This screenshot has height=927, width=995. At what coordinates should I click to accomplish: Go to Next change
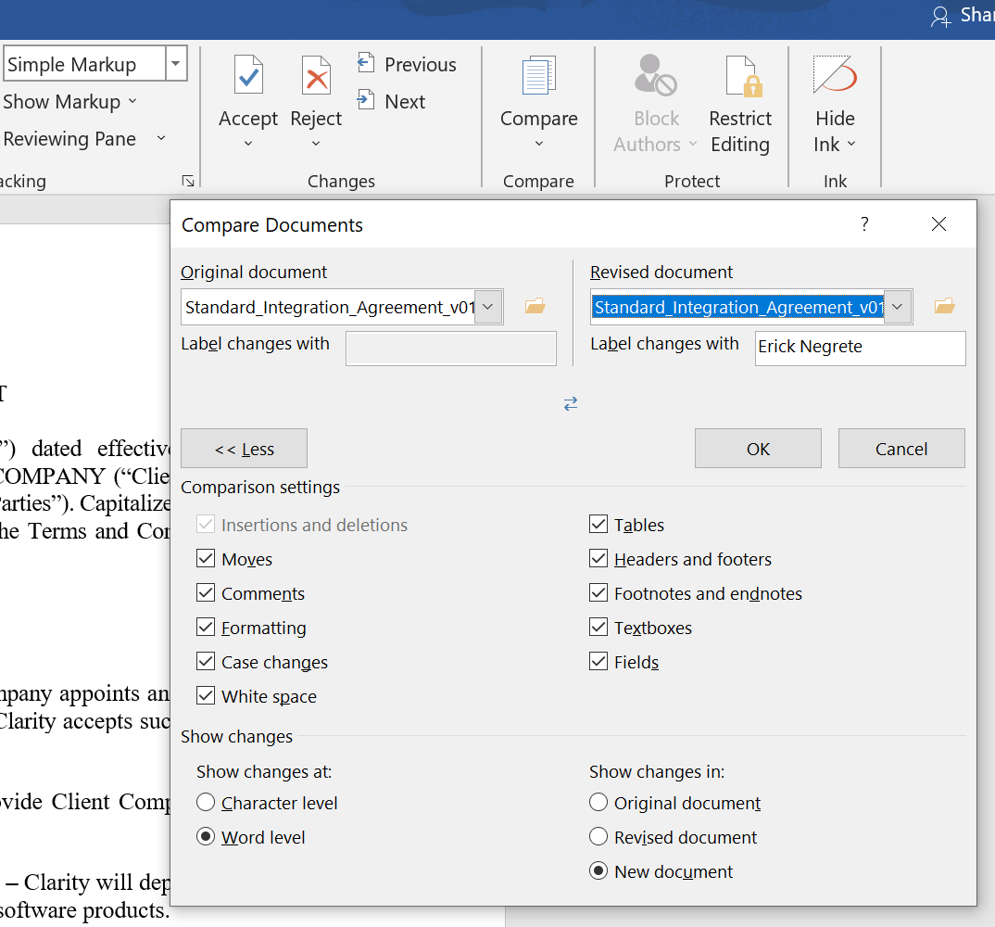point(392,101)
